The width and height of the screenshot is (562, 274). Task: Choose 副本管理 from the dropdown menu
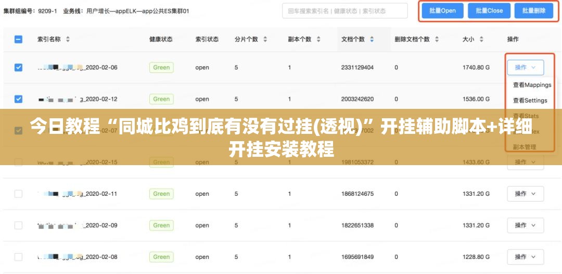[525, 147]
